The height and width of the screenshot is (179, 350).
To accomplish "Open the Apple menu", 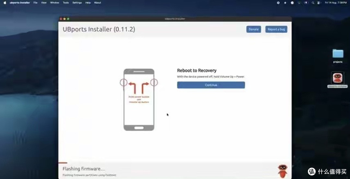I will coord(5,3).
